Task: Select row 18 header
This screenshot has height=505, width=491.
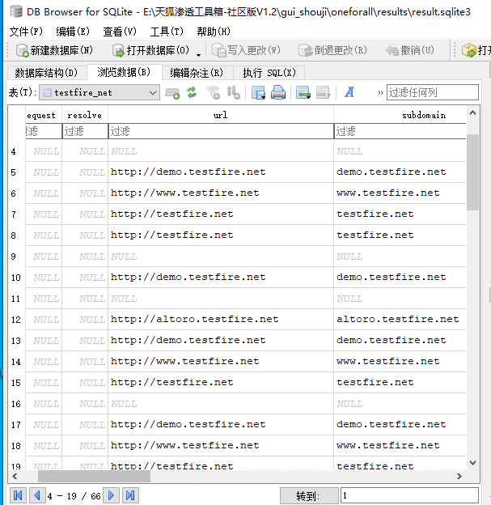Action: (x=16, y=446)
